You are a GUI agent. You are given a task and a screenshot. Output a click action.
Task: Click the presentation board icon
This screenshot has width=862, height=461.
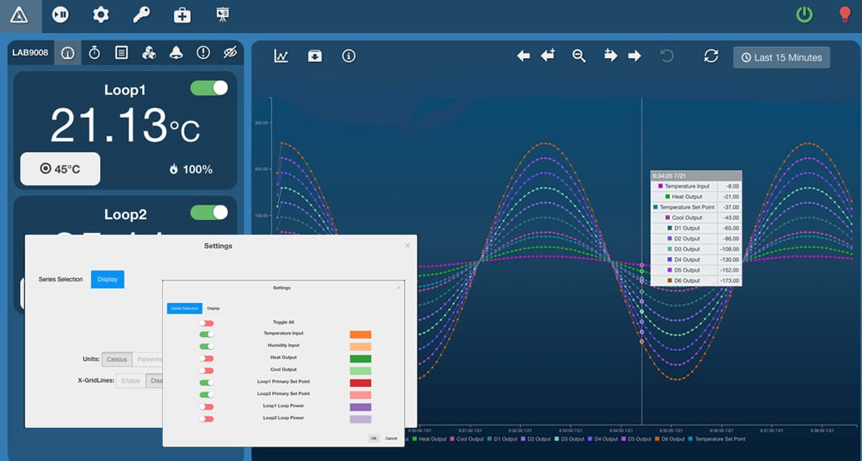[x=222, y=15]
